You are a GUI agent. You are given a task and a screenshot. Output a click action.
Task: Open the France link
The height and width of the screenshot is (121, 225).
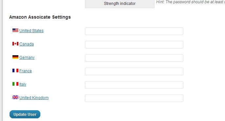click(26, 71)
